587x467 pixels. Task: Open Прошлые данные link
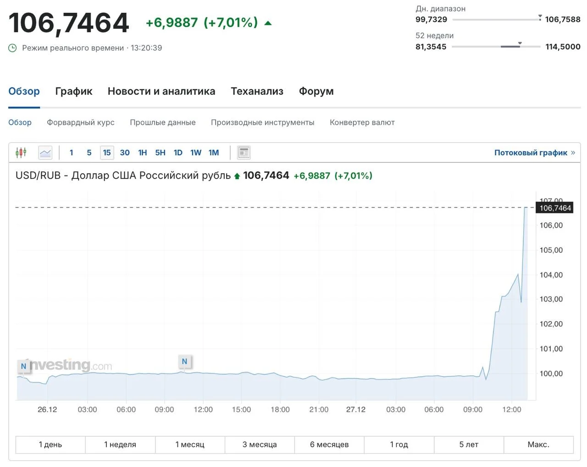163,122
